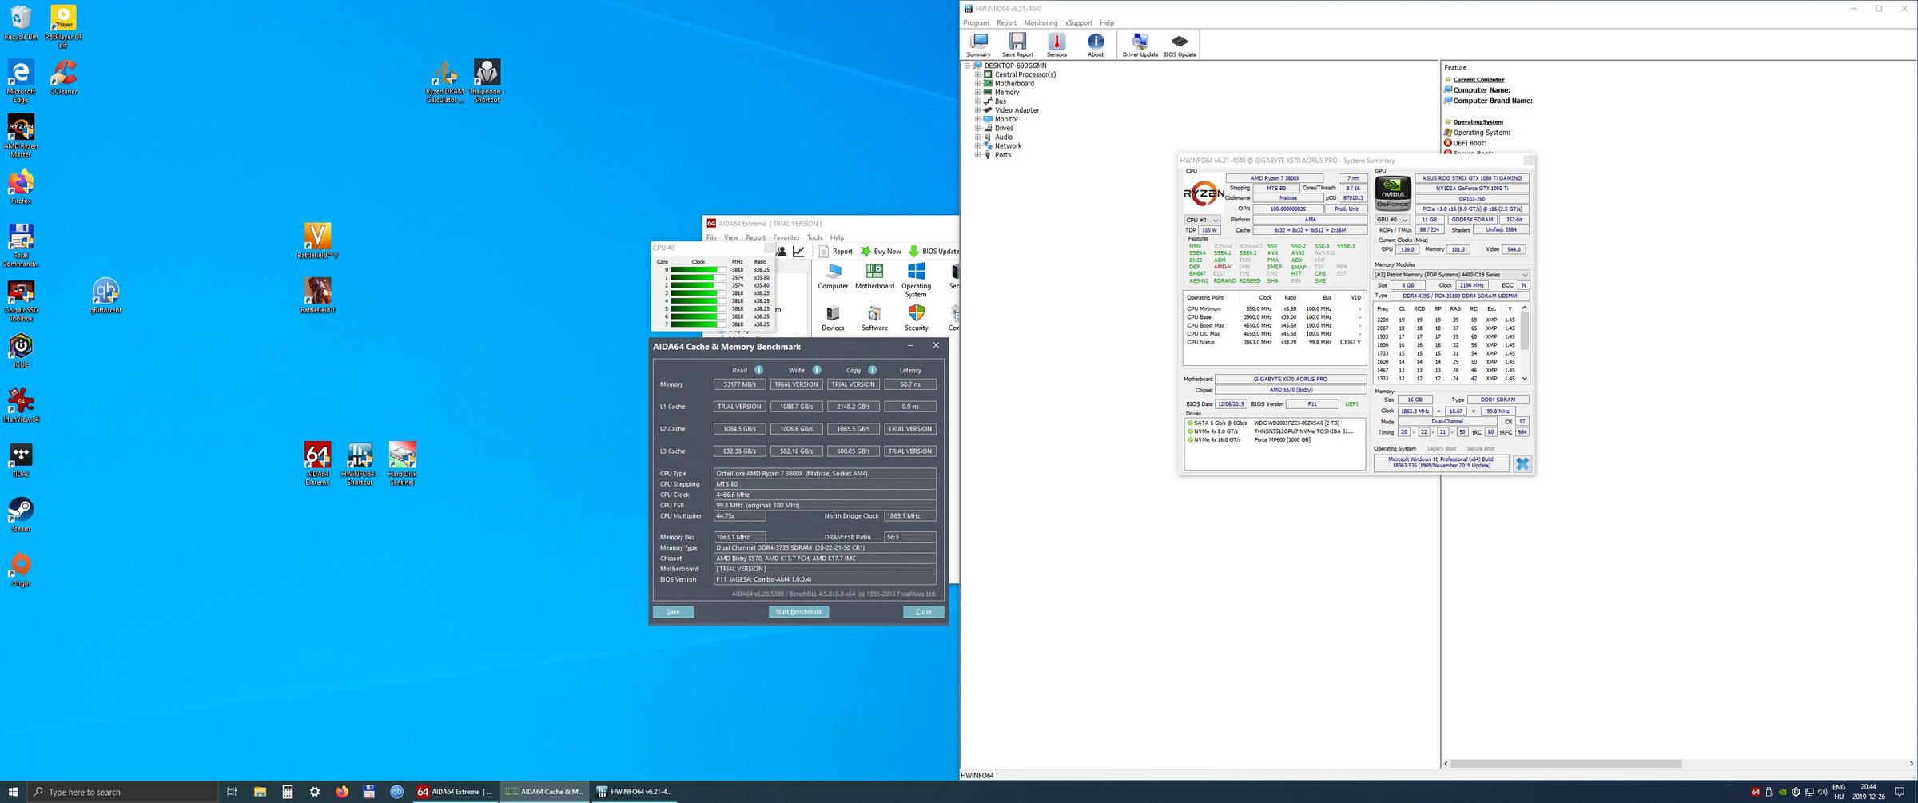1918x803 pixels.
Task: Click the Core 0 clock bar in CPU #0 panel
Action: 698,270
